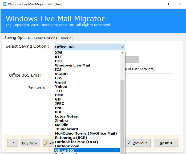186x154 pixels.
Task: Go back with the Previous button
Action: click(x=138, y=143)
